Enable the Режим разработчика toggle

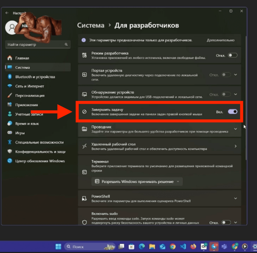(232, 55)
